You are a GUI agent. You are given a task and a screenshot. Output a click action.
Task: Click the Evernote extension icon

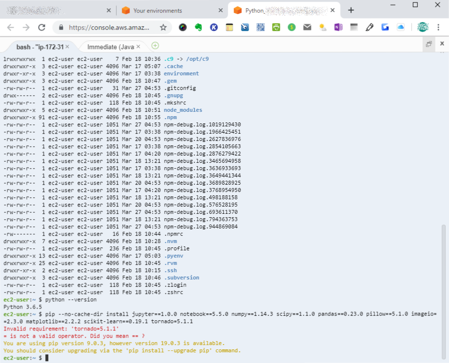tap(198, 27)
